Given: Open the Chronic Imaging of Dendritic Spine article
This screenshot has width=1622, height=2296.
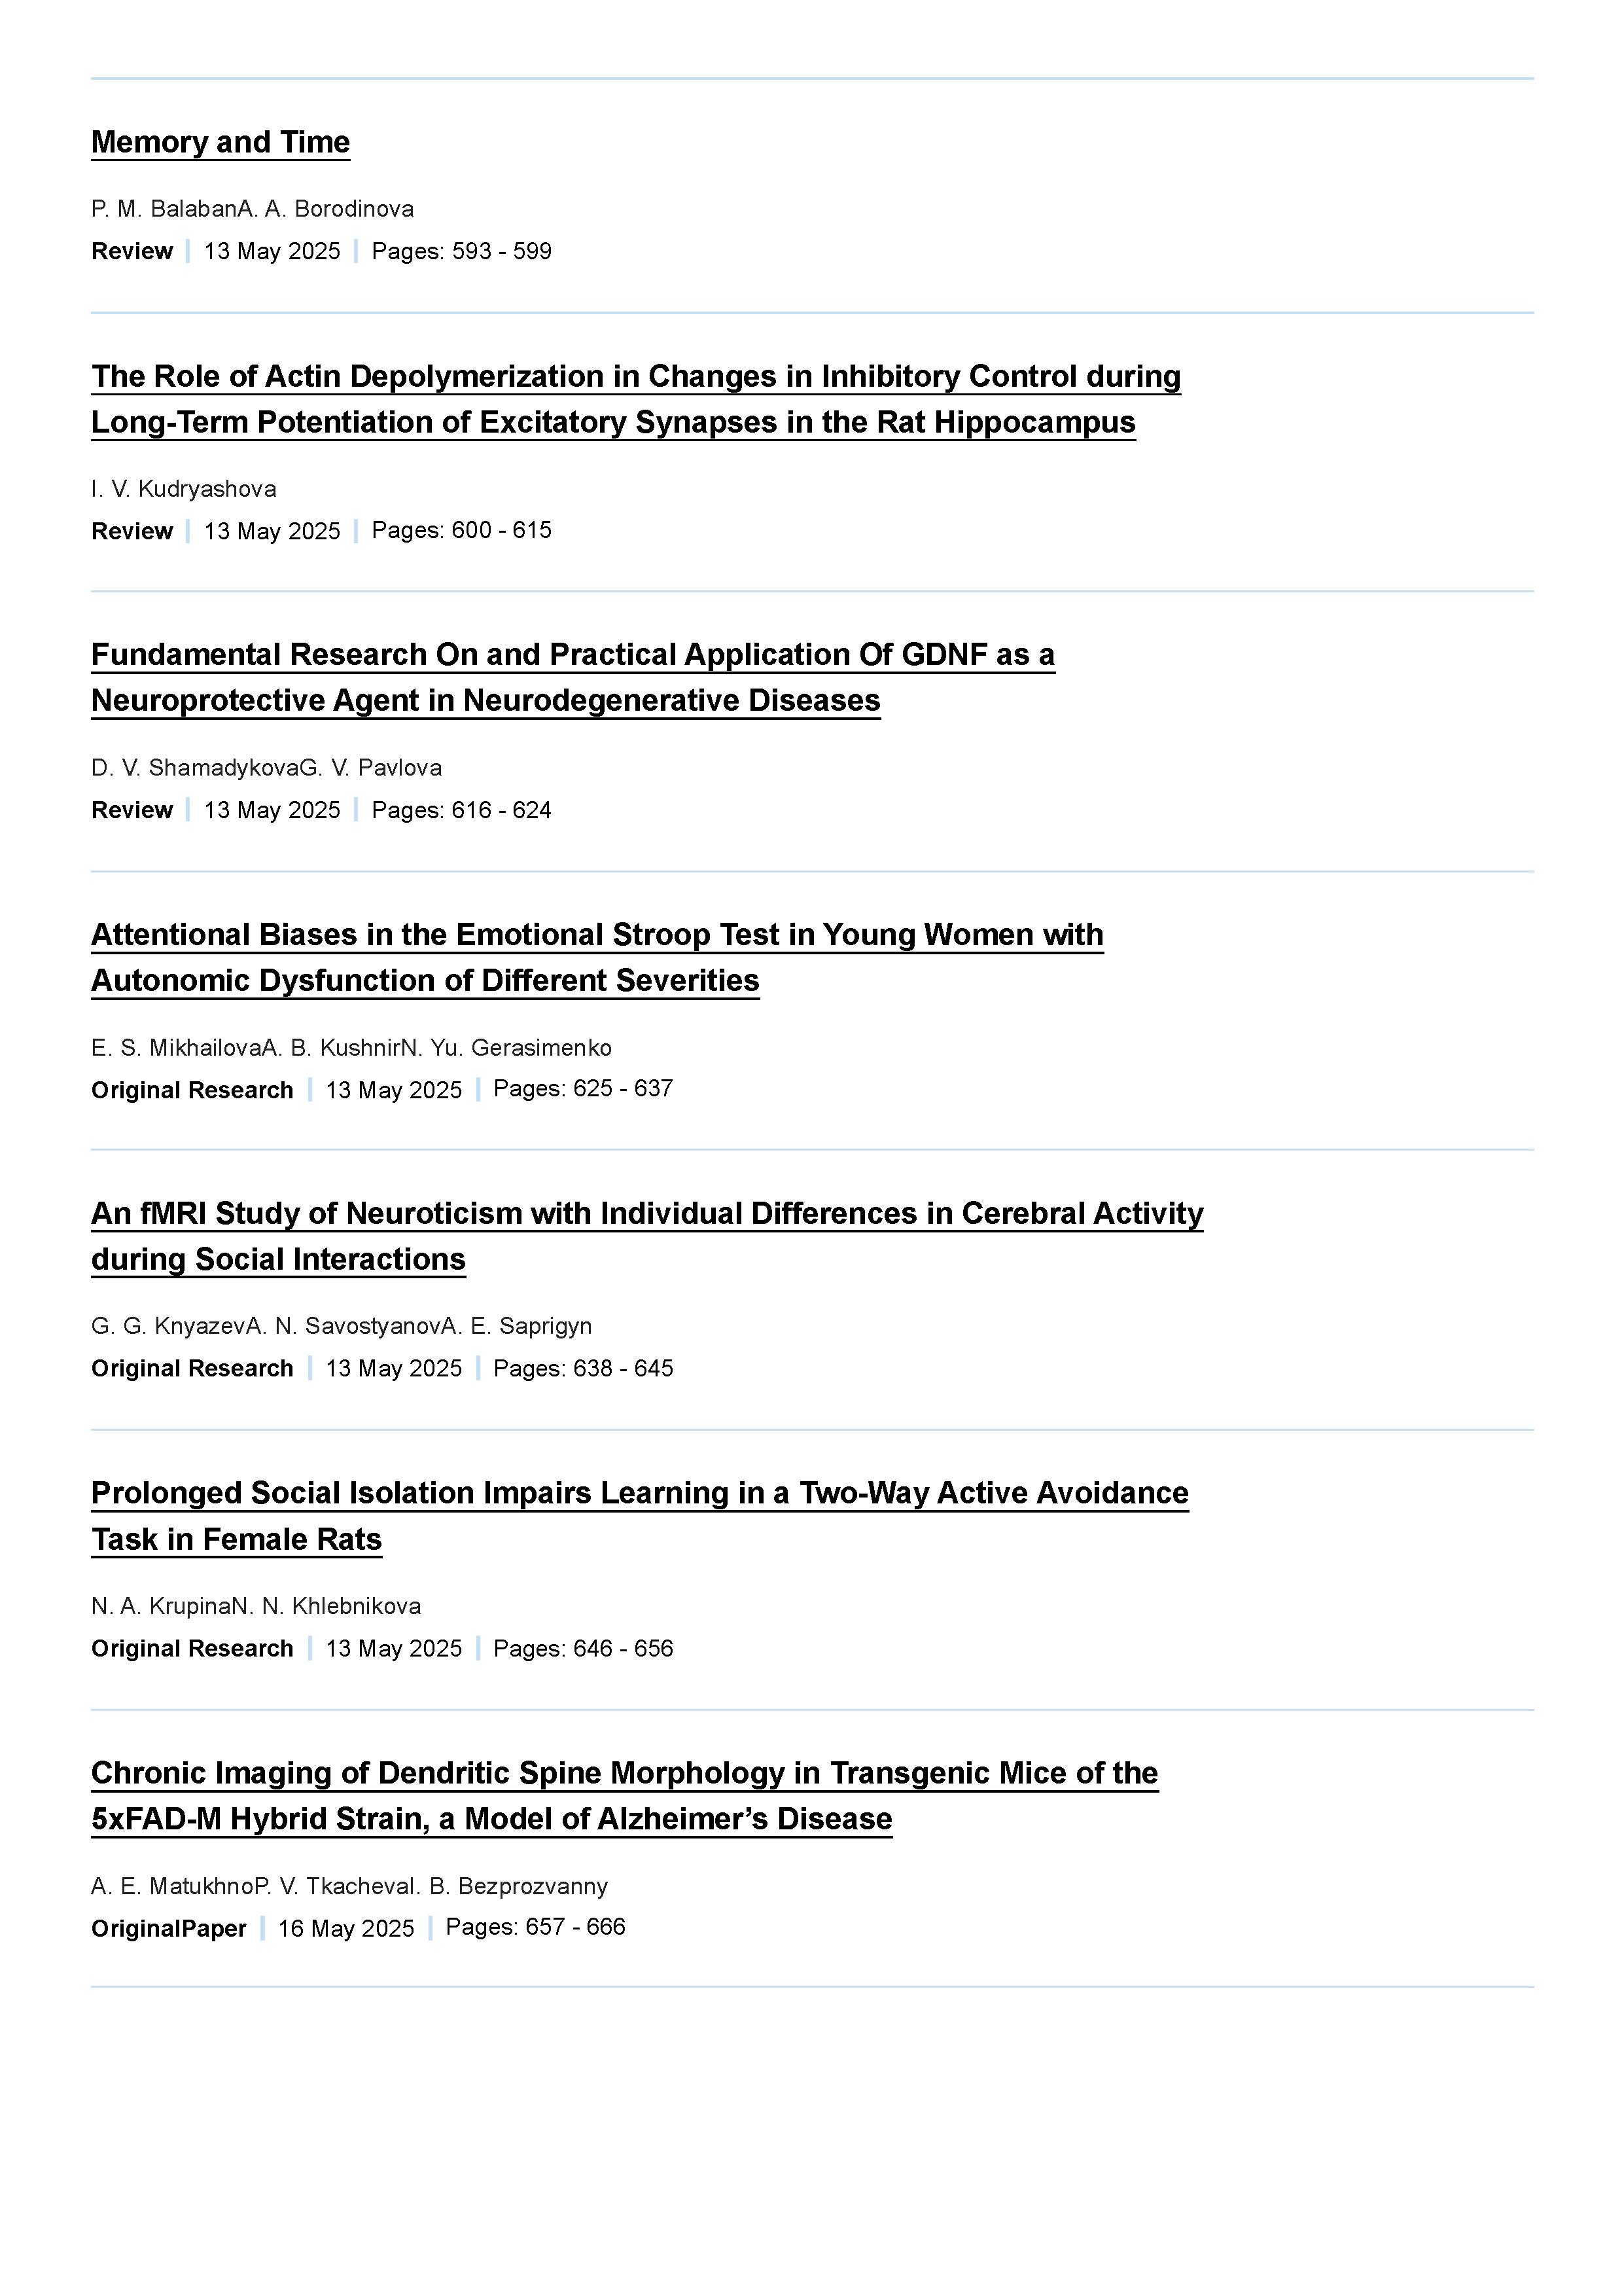Looking at the screenshot, I should pos(625,1795).
